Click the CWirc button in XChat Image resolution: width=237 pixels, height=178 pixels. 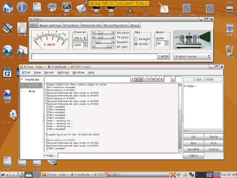[194, 156]
